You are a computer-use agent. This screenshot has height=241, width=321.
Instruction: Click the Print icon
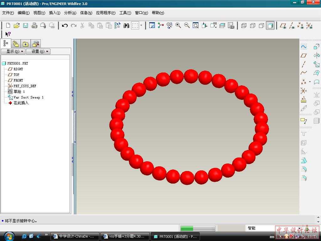pos(34,25)
